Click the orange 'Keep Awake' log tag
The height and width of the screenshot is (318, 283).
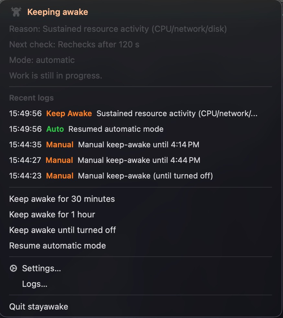(x=69, y=114)
